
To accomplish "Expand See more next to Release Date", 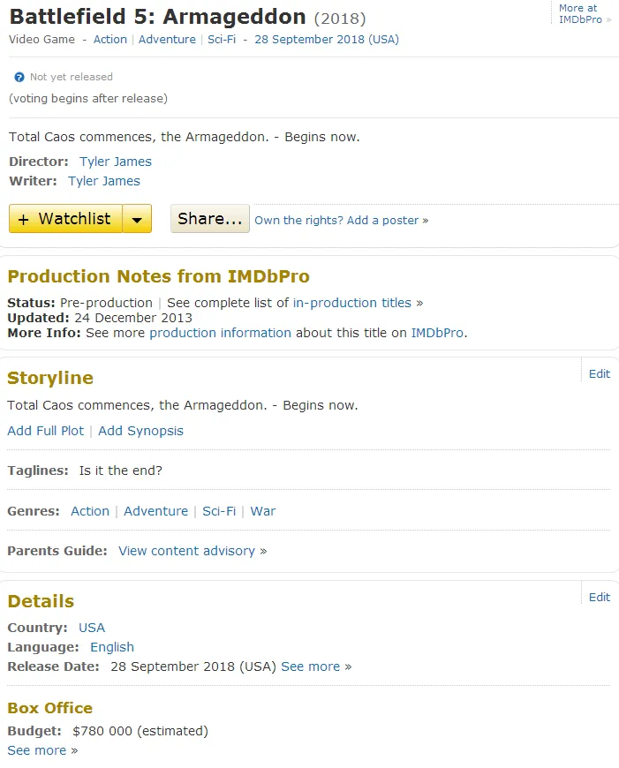I will 310,666.
